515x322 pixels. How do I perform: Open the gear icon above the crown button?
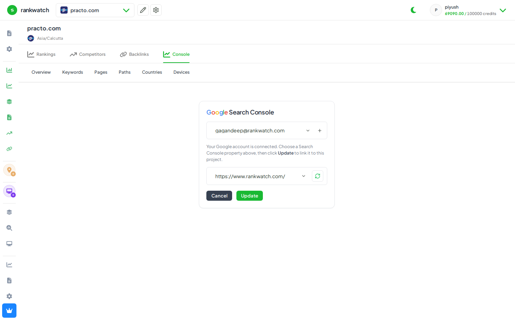[x=9, y=296]
